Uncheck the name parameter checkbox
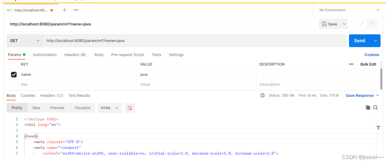The height and width of the screenshot is (164, 390). [x=14, y=75]
